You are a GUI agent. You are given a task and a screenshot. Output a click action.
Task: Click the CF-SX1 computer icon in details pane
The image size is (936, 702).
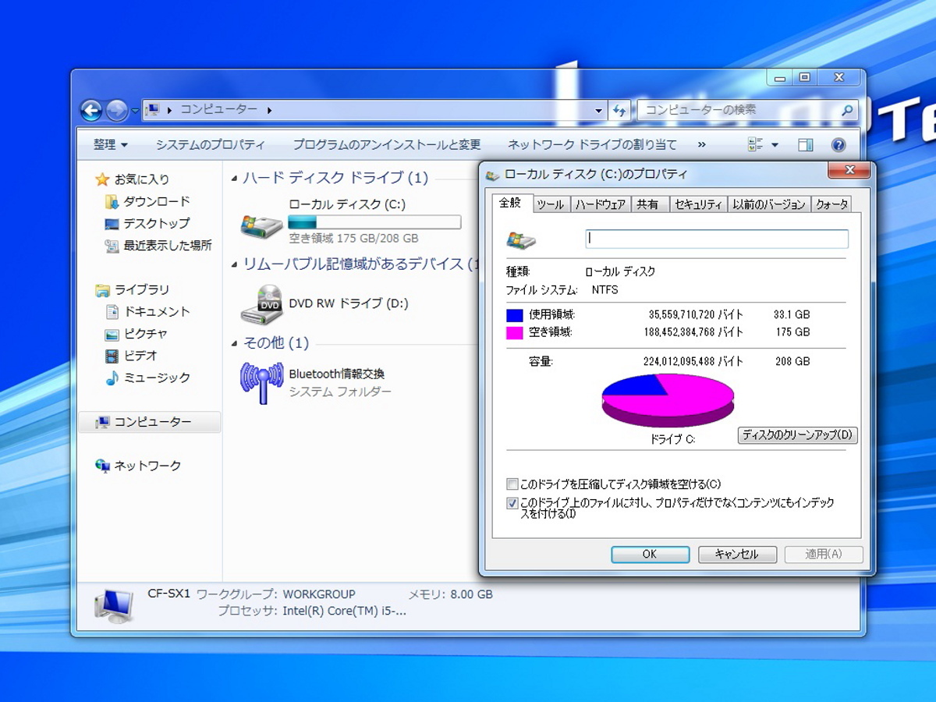(114, 606)
